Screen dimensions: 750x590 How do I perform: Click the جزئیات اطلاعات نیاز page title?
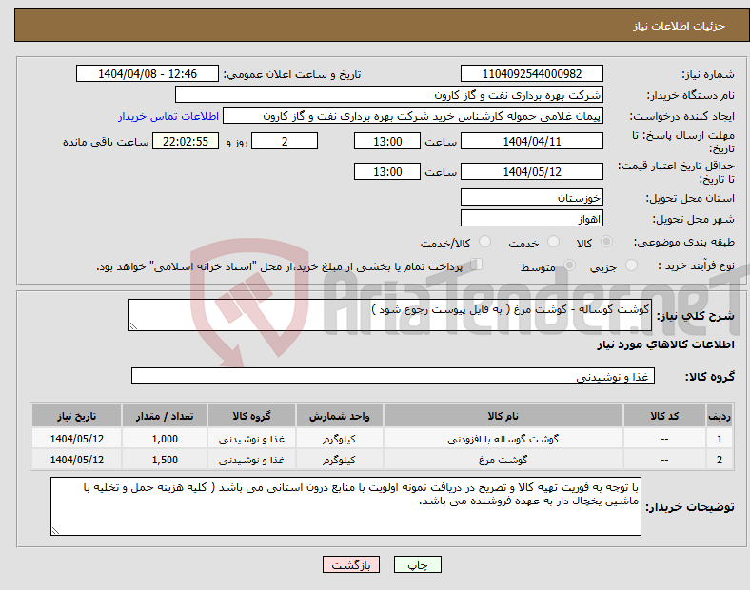pos(680,26)
